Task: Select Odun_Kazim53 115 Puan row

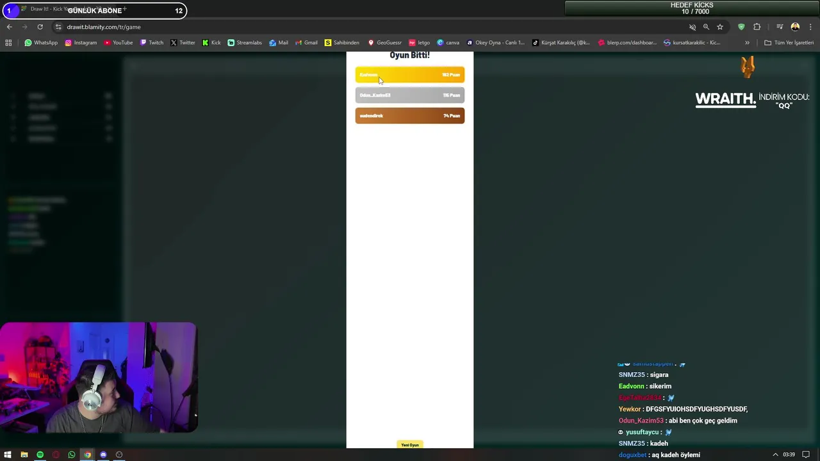Action: [410, 95]
